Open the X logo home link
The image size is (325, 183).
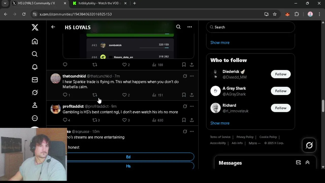pos(35,27)
